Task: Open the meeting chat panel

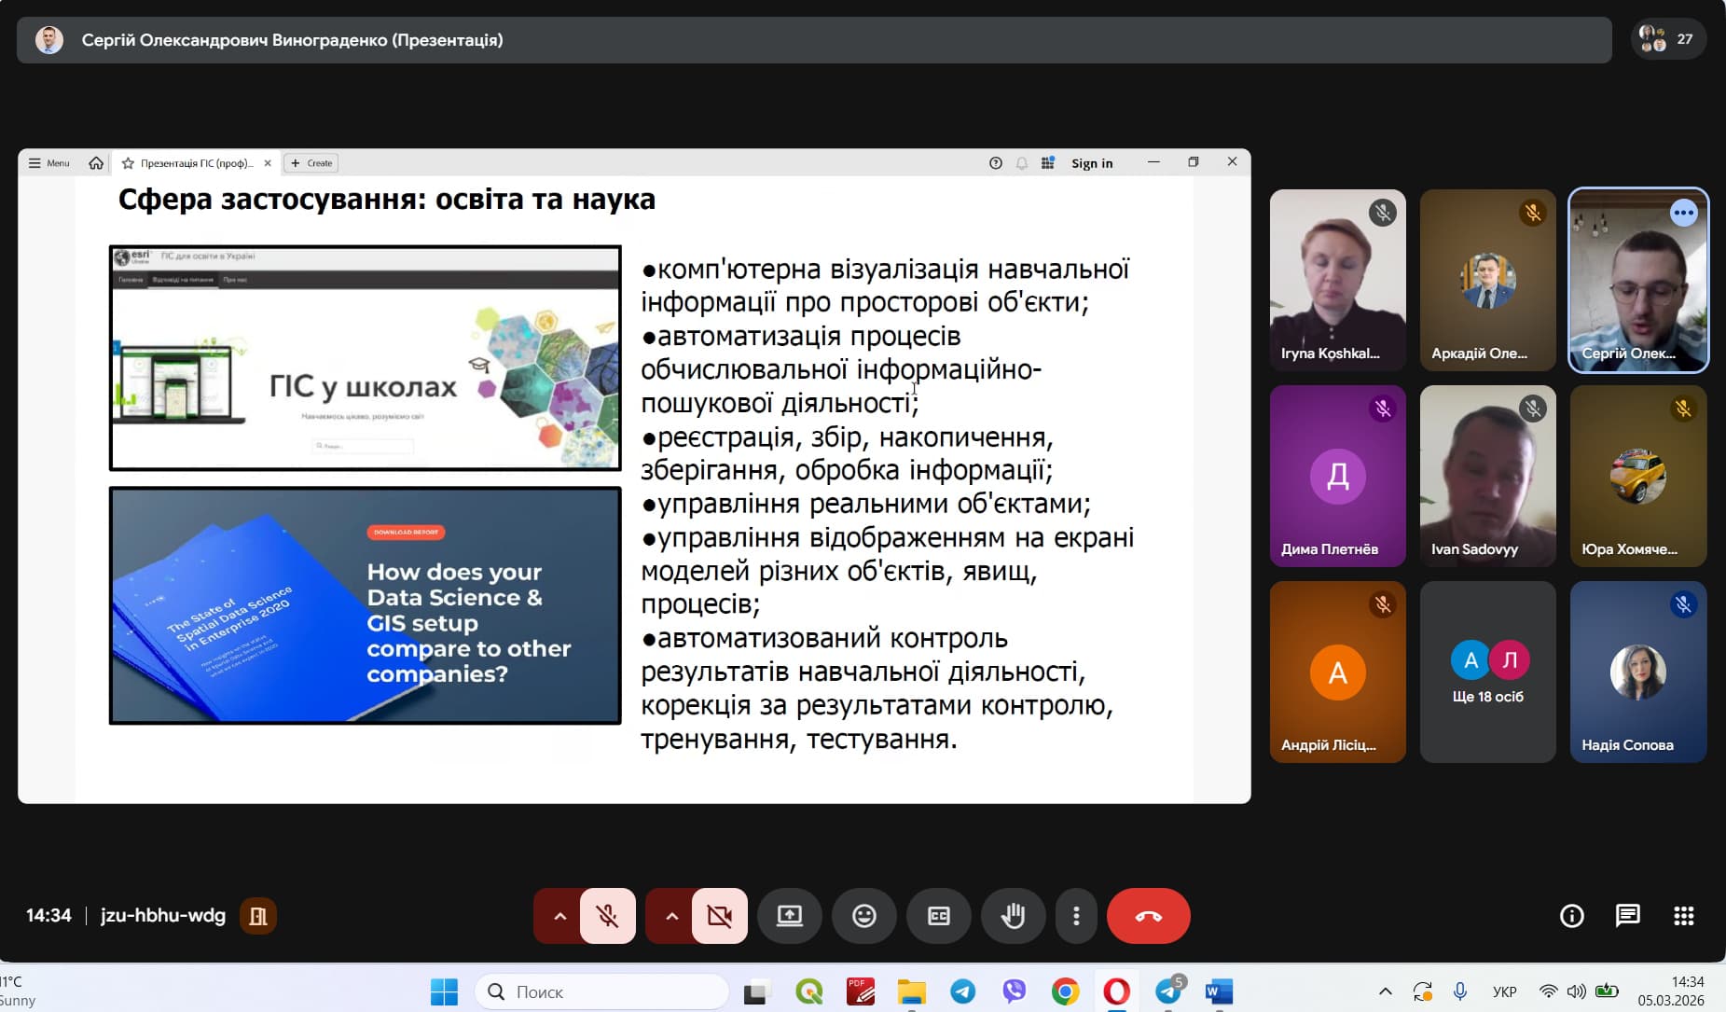Action: click(1627, 916)
